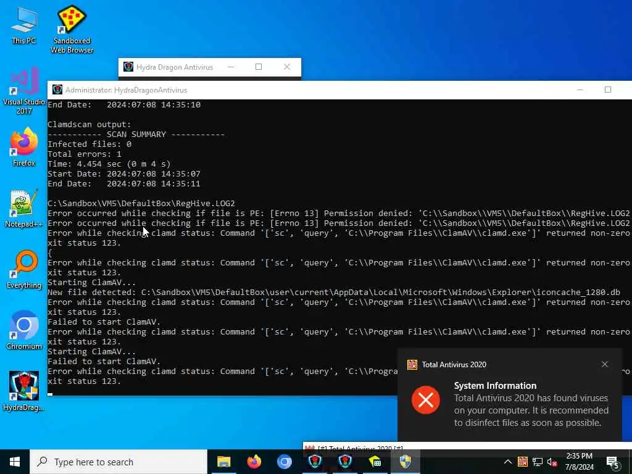Open Sandboxed Web Browser shortcut
The image size is (632, 474).
pos(72,29)
